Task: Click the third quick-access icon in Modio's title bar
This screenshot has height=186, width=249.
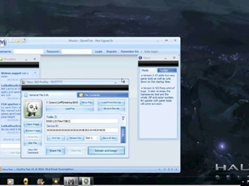Action: 24,41
